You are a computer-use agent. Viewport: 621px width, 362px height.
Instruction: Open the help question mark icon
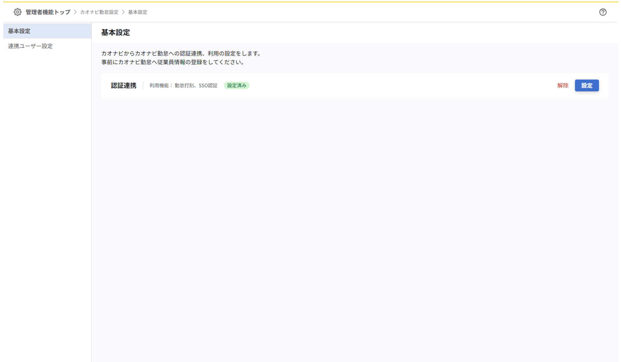[602, 12]
